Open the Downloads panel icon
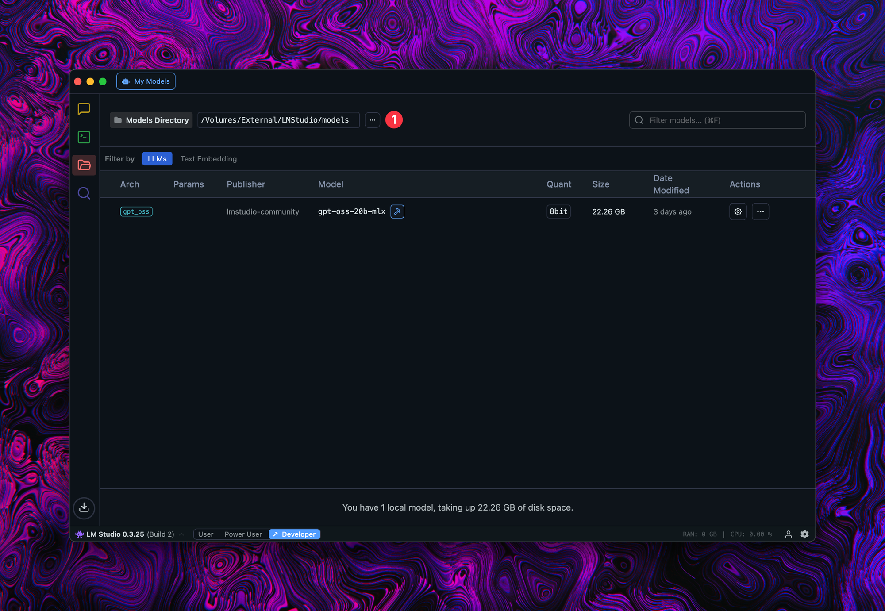 pyautogui.click(x=84, y=507)
